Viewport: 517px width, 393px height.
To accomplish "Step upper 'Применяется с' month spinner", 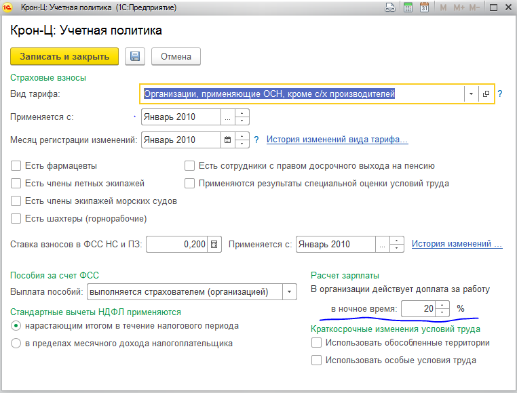I will click(242, 117).
